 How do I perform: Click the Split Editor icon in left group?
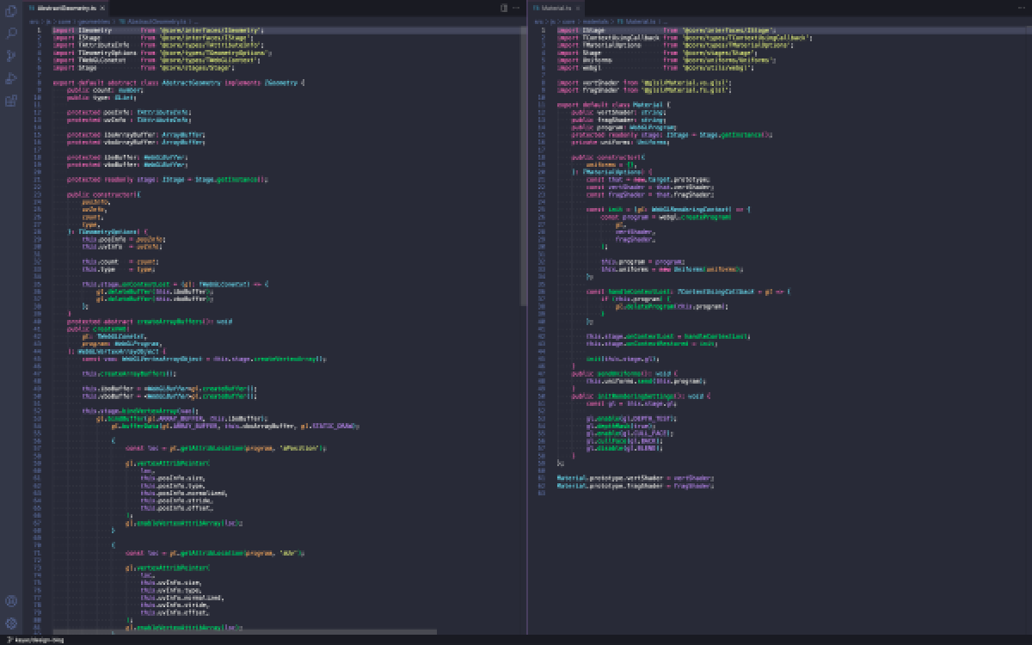point(504,7)
